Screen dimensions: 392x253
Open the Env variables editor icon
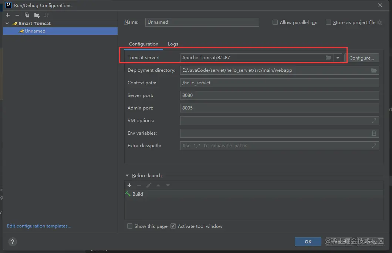374,133
